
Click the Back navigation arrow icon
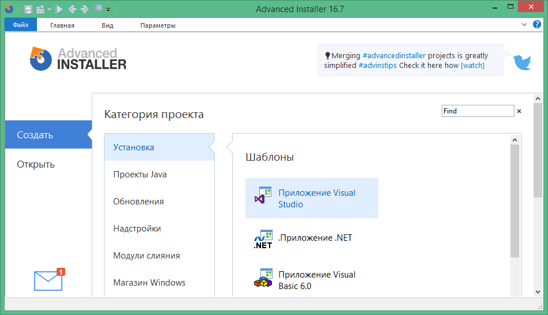tap(72, 9)
